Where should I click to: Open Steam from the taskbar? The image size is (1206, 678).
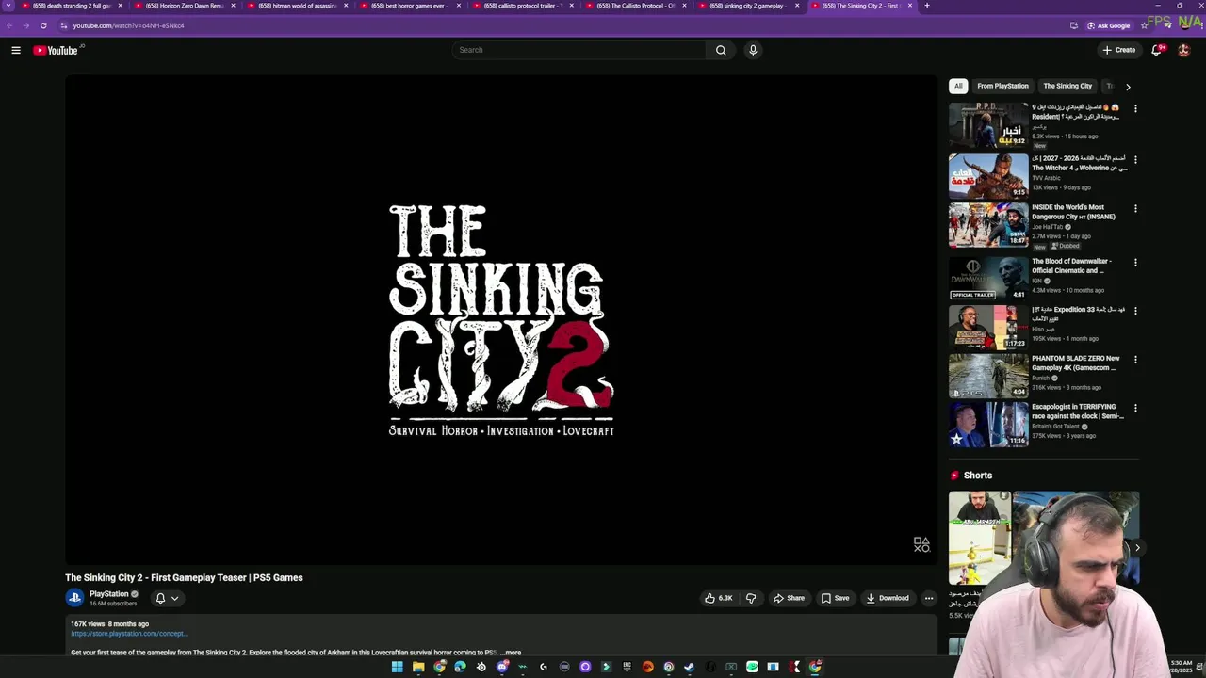689,667
